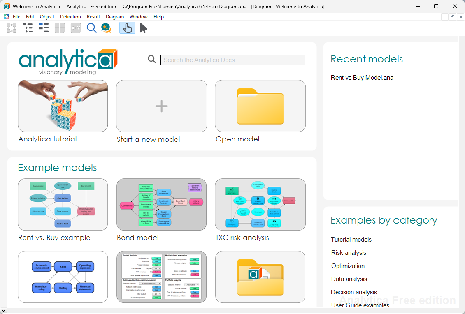Image resolution: width=465 pixels, height=314 pixels.
Task: Click the Search the Analytica Docs field
Action: [232, 60]
